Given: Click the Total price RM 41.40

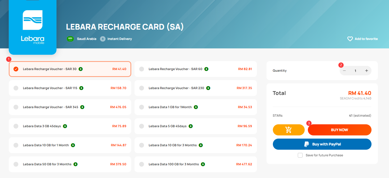Looking at the screenshot, I should click(x=360, y=93).
